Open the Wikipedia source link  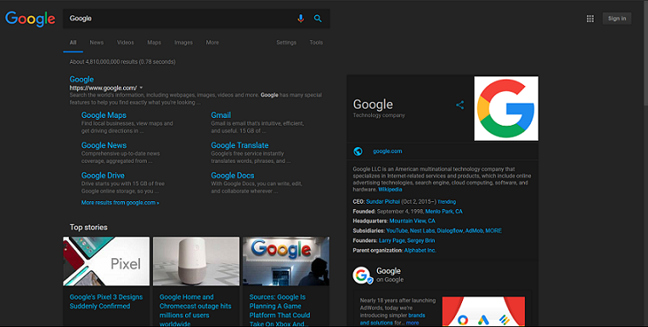[390, 189]
